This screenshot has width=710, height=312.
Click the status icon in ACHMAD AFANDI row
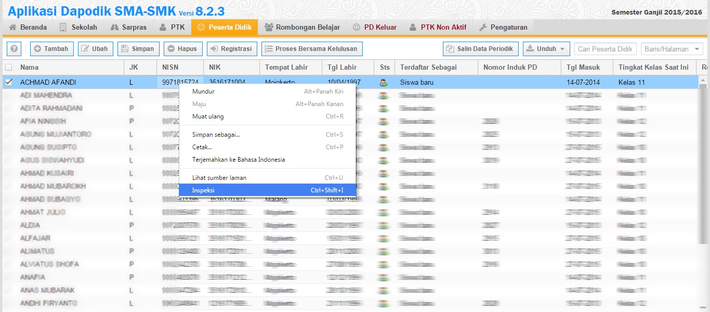click(x=384, y=82)
